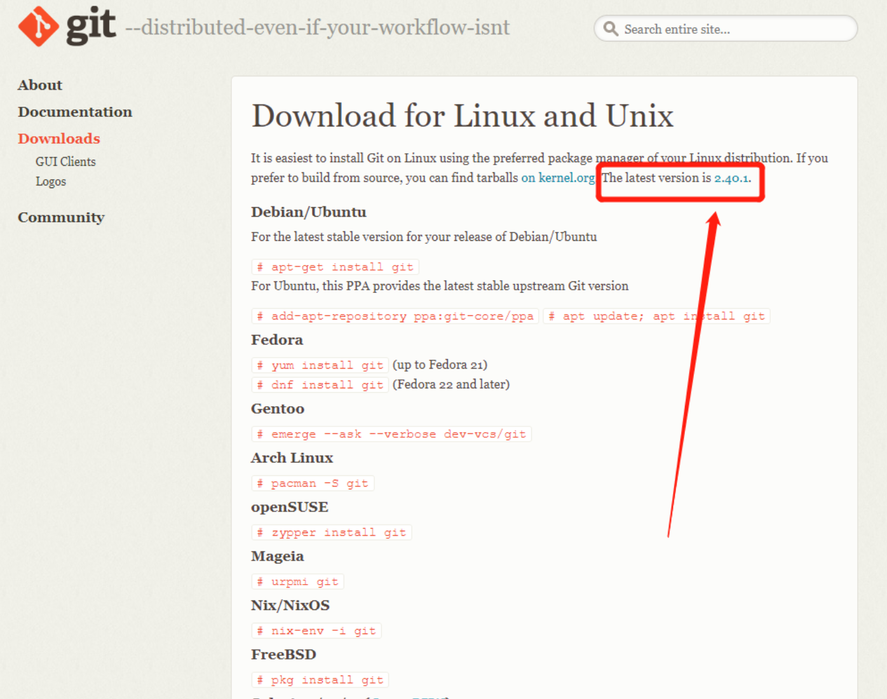Image resolution: width=887 pixels, height=699 pixels.
Task: Click the 2.40.1 latest version link
Action: pyautogui.click(x=731, y=178)
